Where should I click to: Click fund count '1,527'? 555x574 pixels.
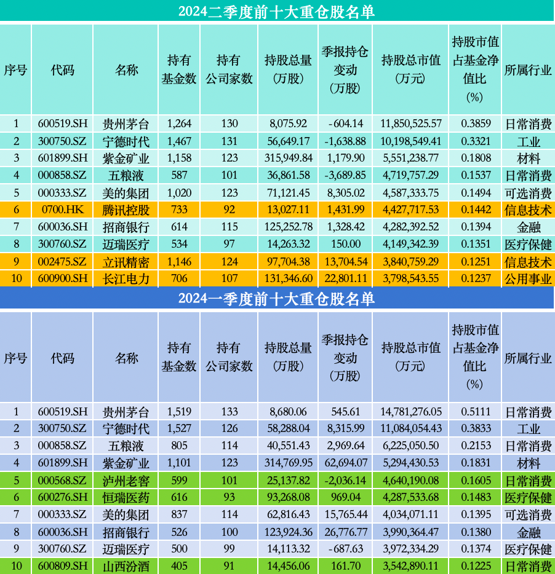179,429
